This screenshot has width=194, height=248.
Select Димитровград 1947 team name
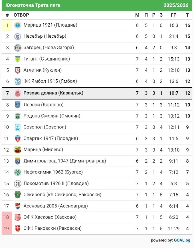click(64, 161)
